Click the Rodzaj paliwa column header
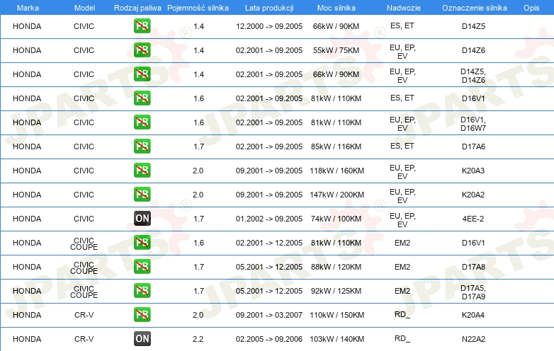This screenshot has width=554, height=351. [x=138, y=7]
